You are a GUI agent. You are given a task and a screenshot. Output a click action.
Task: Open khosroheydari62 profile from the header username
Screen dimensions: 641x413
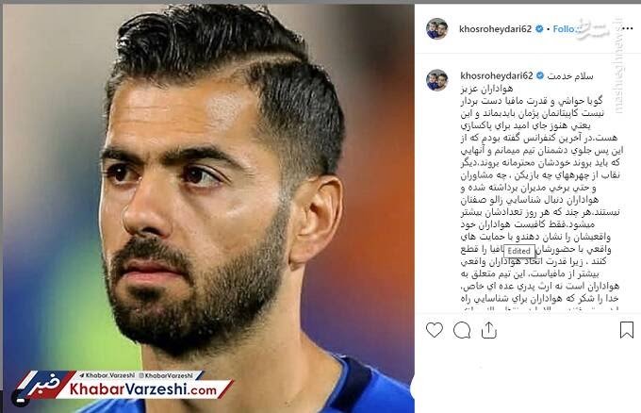pos(496,29)
